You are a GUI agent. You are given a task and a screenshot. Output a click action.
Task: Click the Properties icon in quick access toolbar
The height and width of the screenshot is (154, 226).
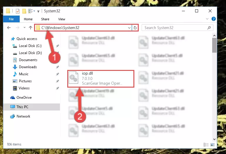coord(18,11)
